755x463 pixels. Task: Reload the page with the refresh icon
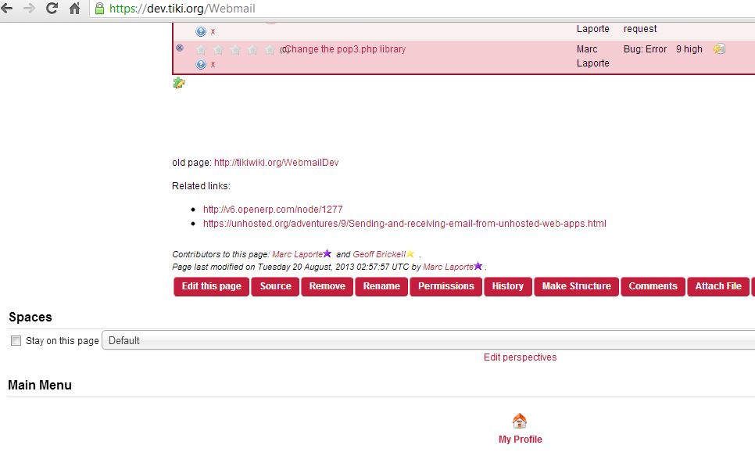(x=52, y=8)
